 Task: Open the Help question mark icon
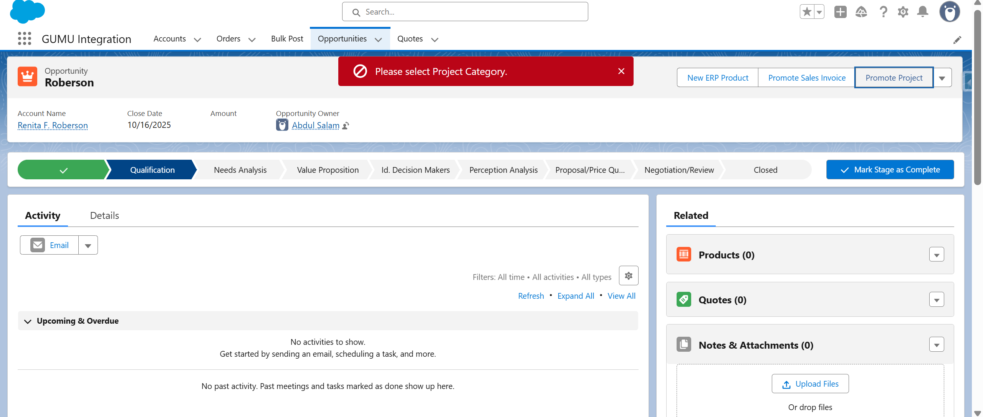point(883,12)
